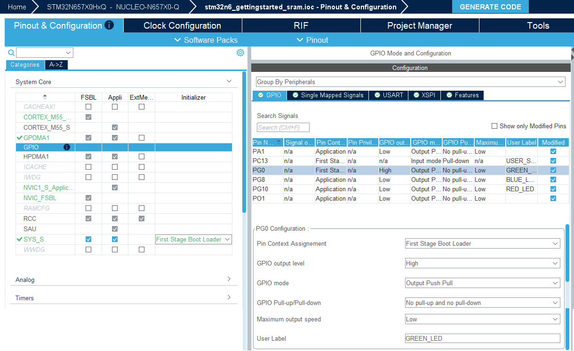This screenshot has height=351, width=574.
Task: Open the GPIO output level dropdown
Action: click(x=483, y=263)
